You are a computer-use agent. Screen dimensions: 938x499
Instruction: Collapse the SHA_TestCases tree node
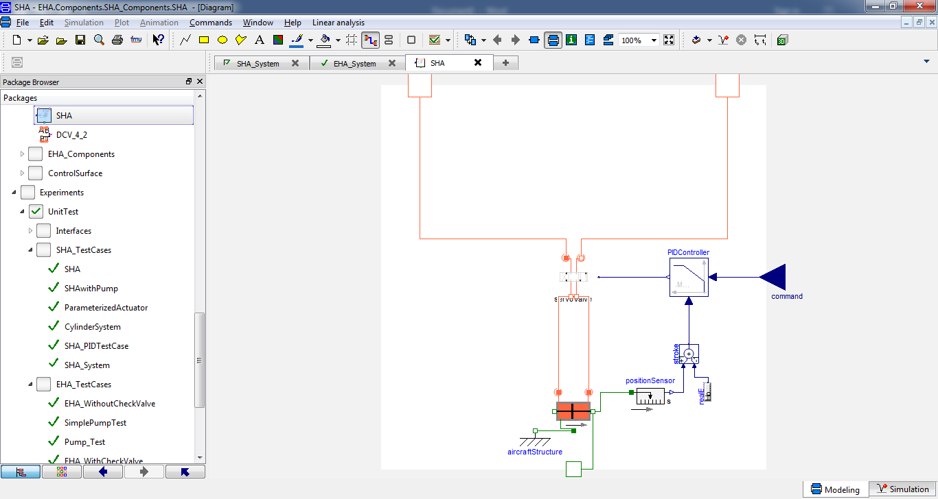(31, 250)
